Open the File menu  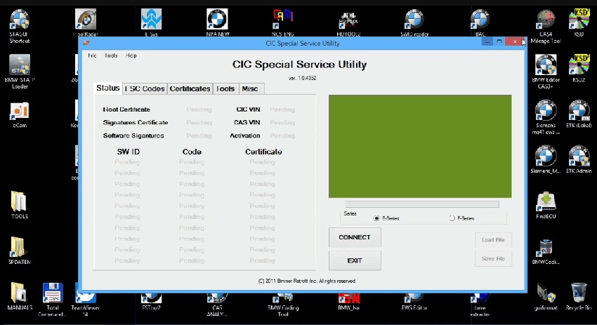[92, 55]
